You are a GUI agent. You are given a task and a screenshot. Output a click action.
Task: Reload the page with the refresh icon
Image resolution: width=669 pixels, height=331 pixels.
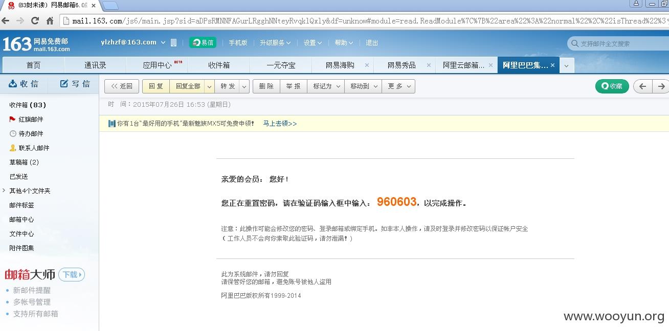tap(35, 21)
